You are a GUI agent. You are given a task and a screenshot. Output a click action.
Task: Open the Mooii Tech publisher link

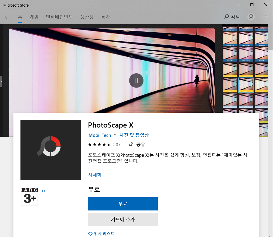coord(100,135)
